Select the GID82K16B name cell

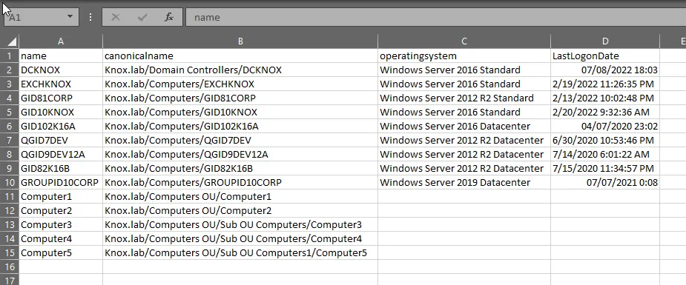click(61, 169)
